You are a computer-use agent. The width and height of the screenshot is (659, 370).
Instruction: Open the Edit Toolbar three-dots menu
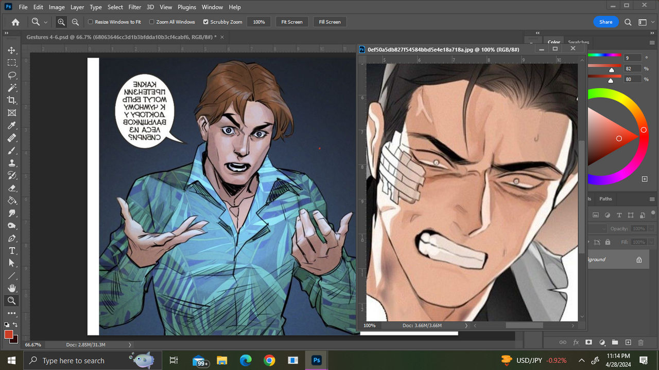pos(12,313)
